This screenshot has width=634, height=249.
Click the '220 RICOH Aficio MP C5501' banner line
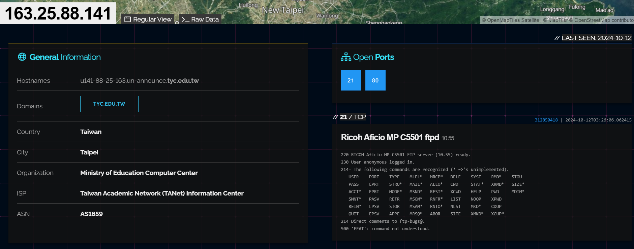pyautogui.click(x=405, y=155)
